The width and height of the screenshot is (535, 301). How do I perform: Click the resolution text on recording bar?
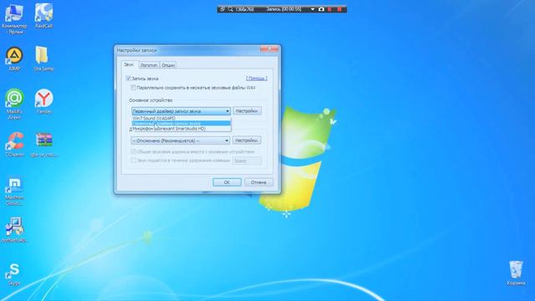pyautogui.click(x=245, y=9)
